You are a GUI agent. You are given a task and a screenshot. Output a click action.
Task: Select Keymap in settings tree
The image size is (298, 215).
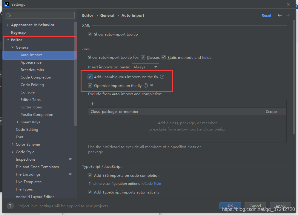click(x=18, y=33)
